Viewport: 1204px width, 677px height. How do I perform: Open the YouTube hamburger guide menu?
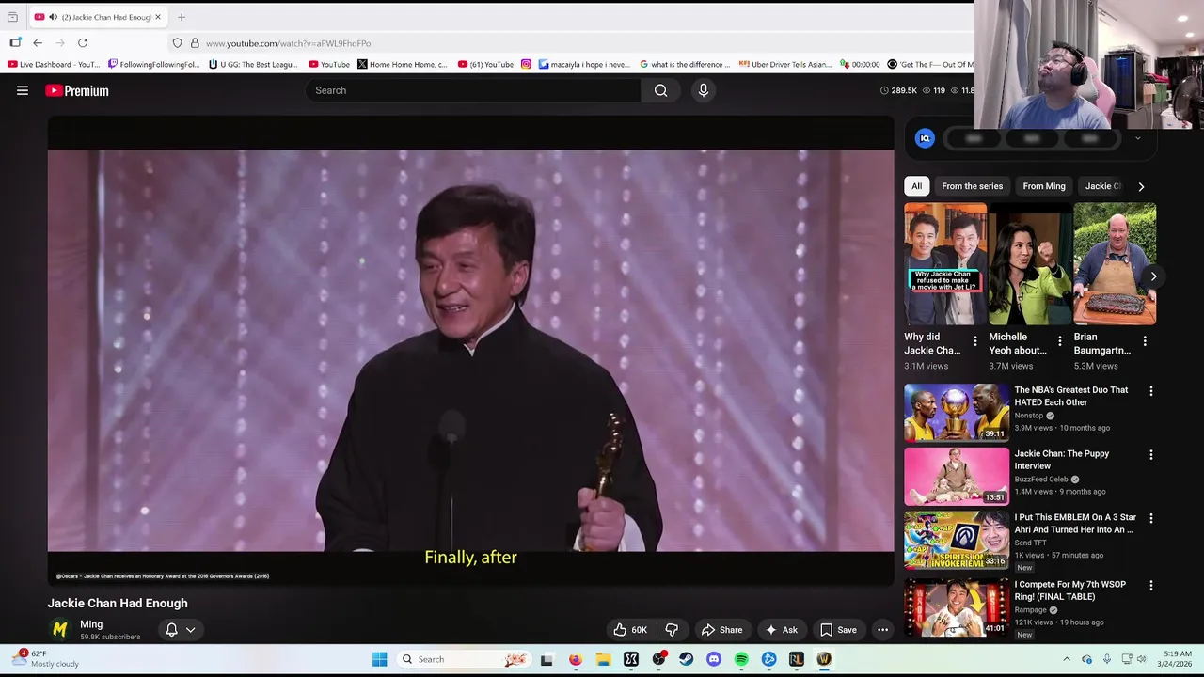pyautogui.click(x=23, y=90)
